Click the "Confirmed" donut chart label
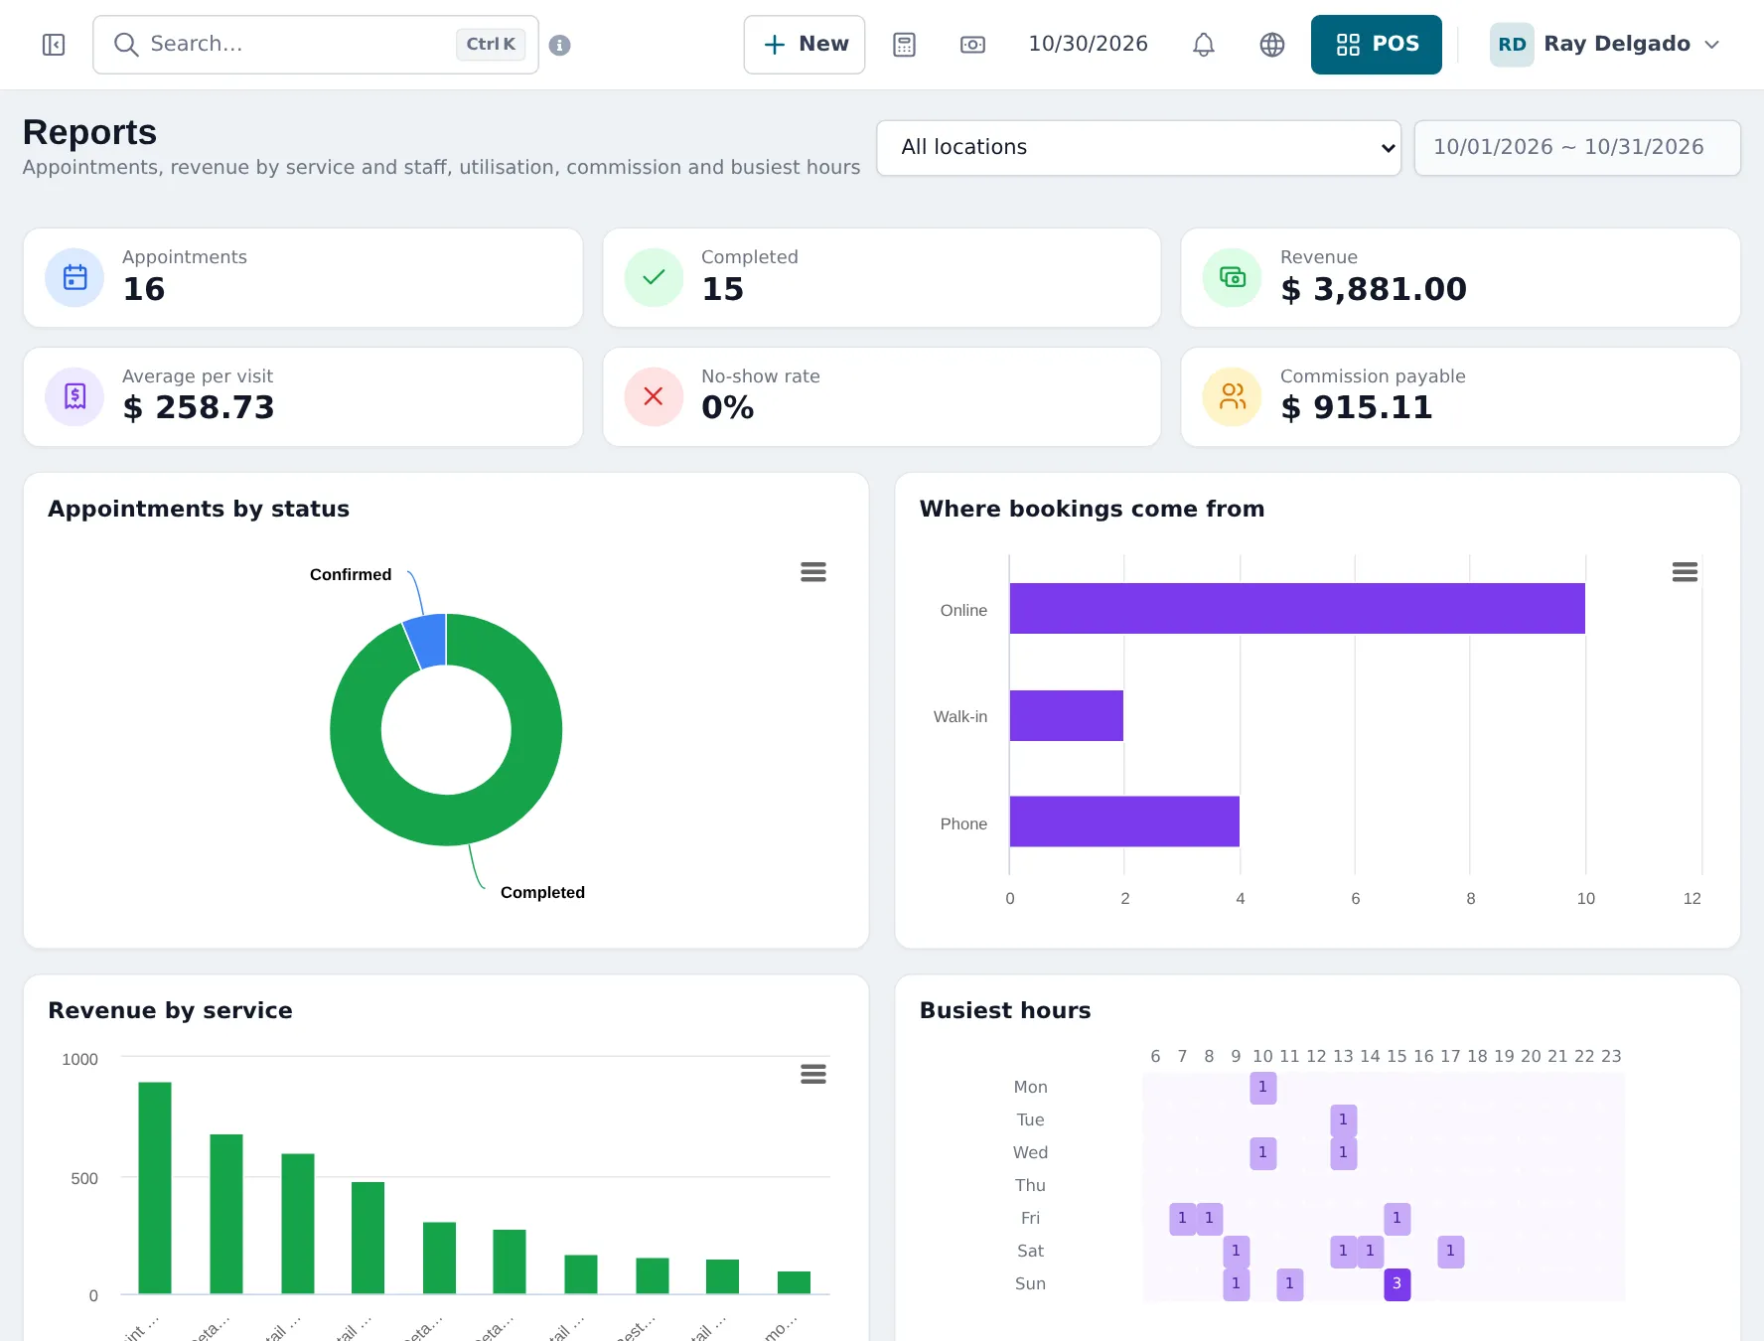 [351, 574]
